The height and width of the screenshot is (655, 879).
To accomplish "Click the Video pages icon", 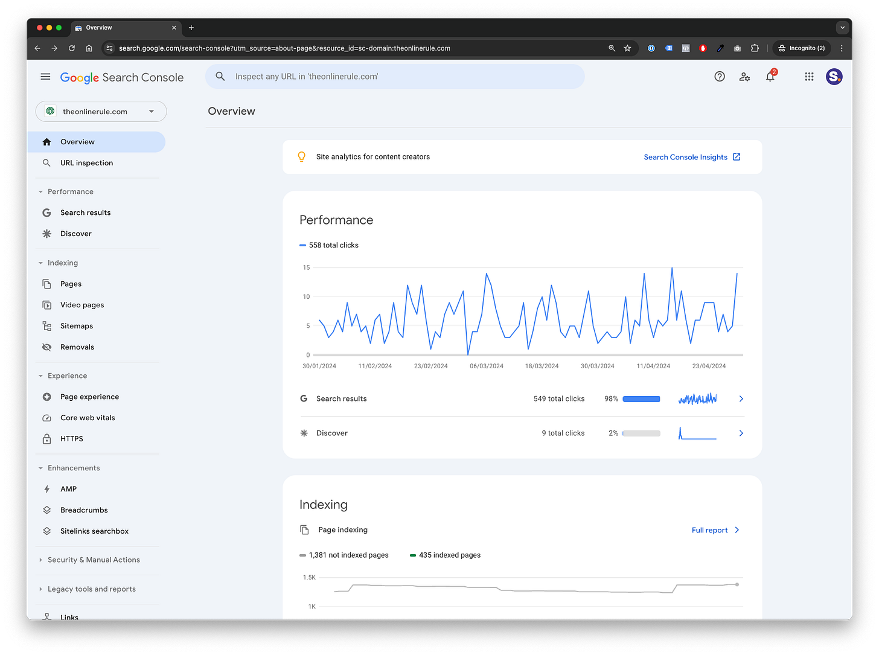I will point(46,305).
